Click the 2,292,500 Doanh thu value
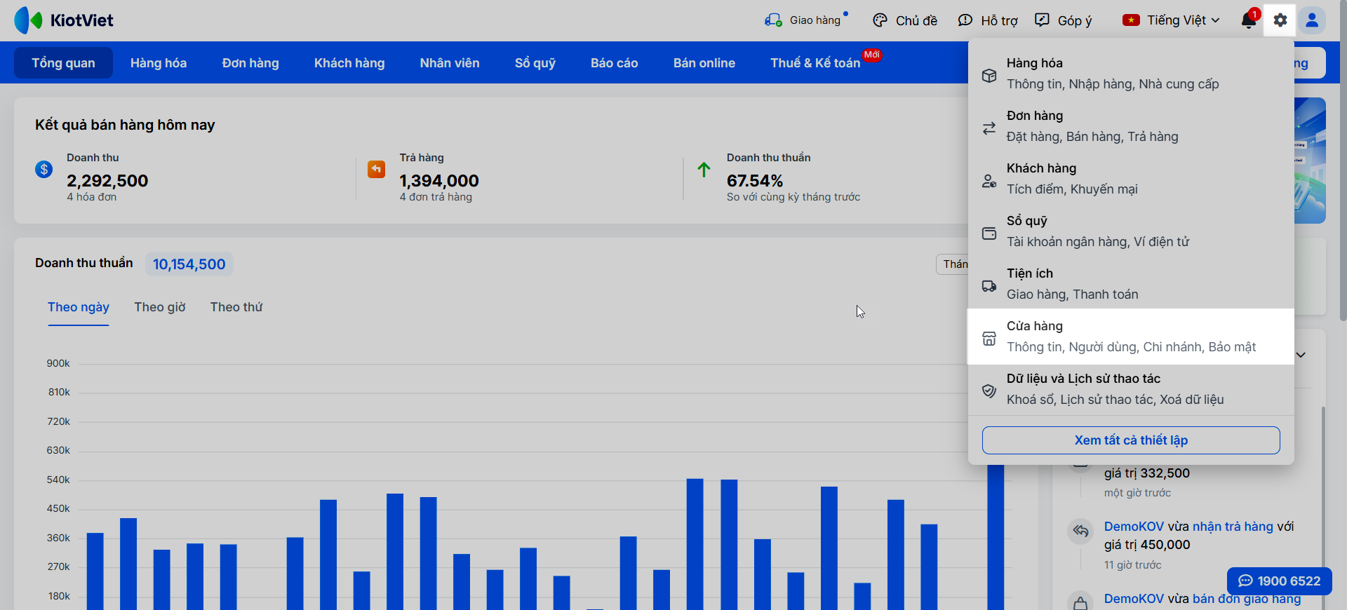Screen dimensions: 1347x610 (x=107, y=181)
